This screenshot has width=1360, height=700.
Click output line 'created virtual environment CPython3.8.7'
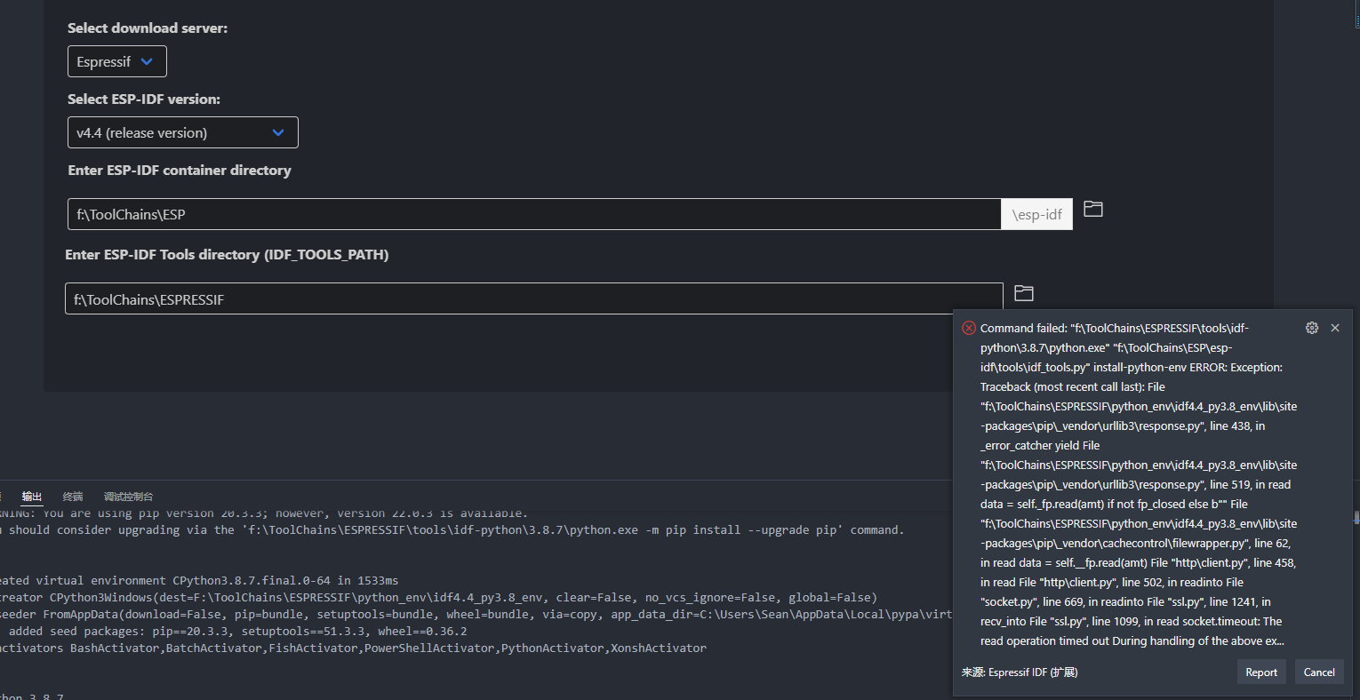200,580
